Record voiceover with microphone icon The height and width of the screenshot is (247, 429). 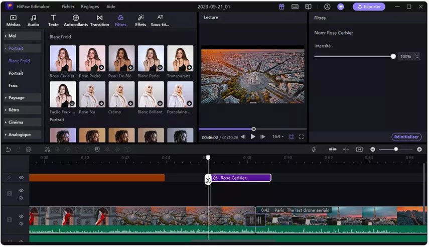[x=314, y=150]
